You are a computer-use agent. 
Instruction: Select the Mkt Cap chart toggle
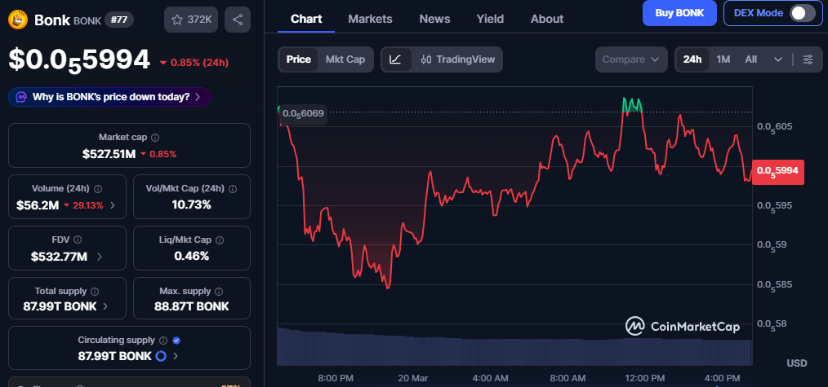[x=345, y=59]
